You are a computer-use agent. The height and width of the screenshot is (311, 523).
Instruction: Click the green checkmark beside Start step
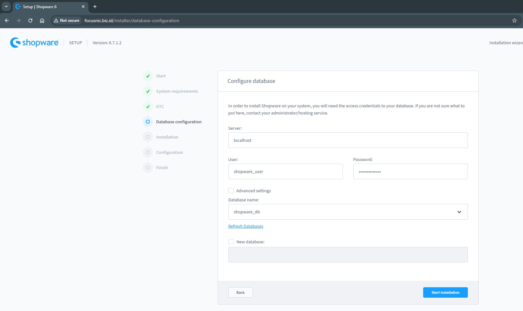[x=148, y=76]
